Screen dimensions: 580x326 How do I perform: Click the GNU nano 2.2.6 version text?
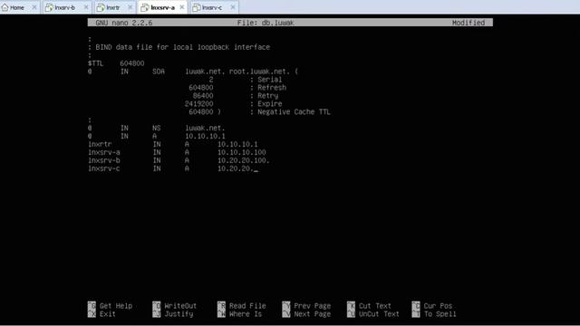pos(123,23)
